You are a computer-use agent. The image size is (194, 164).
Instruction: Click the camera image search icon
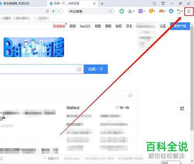tap(79, 69)
